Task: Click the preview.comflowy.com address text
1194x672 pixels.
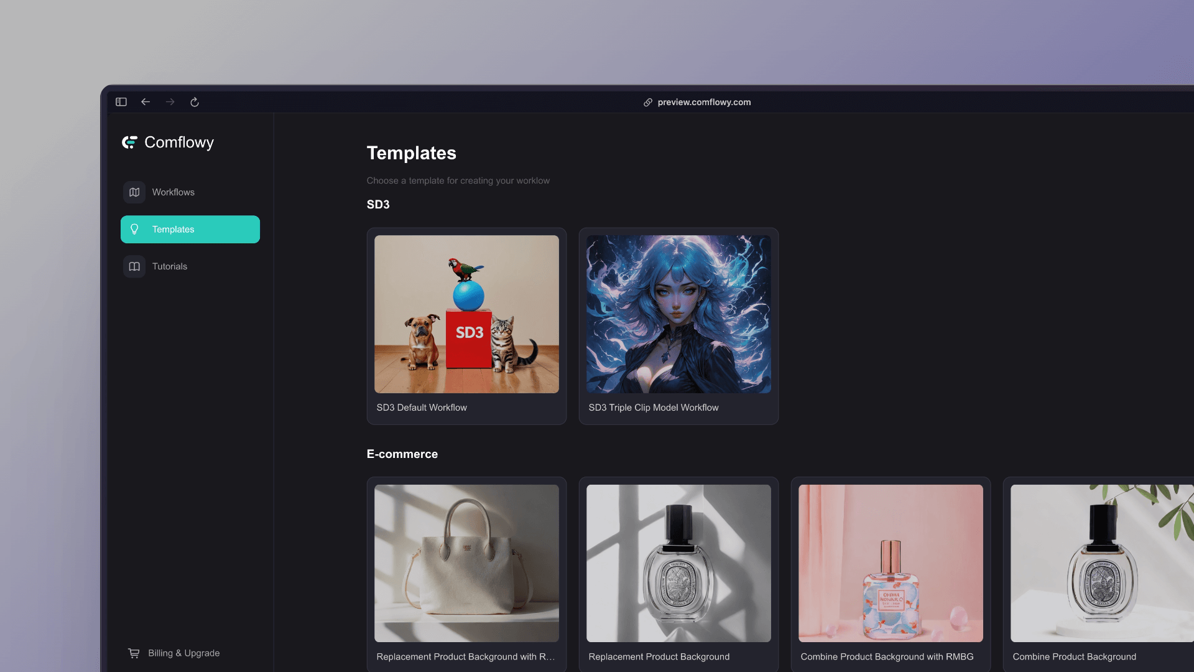Action: tap(704, 102)
